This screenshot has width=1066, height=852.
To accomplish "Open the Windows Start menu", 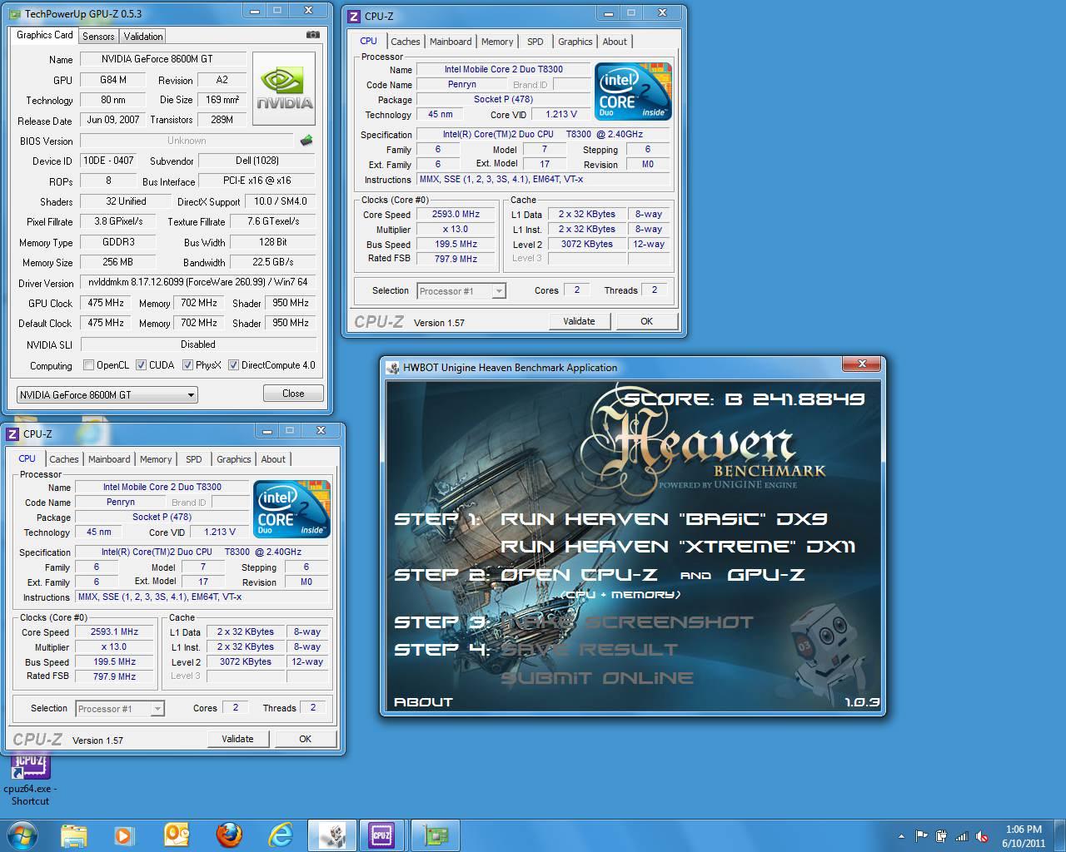I will tap(22, 835).
